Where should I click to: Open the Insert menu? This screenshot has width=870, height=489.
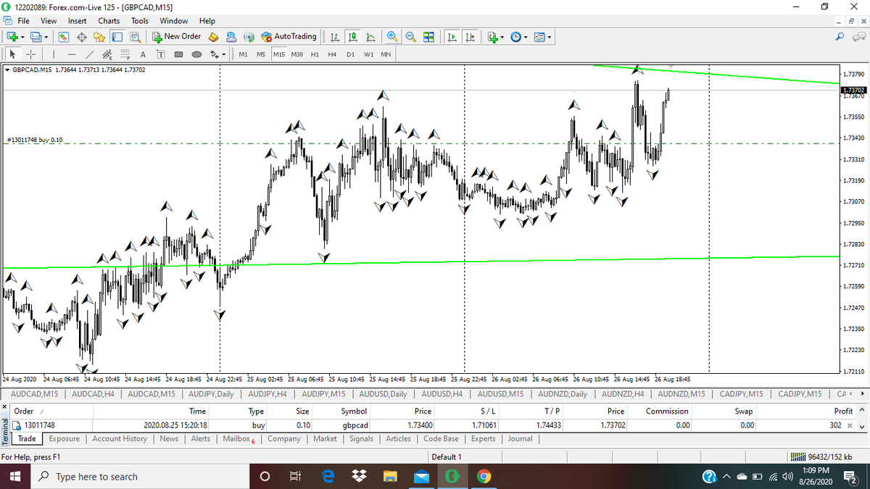coord(78,21)
